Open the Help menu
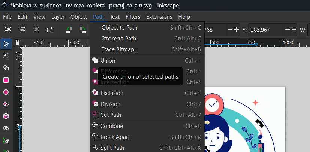Viewport: 310px width, 152px height. coord(184,17)
